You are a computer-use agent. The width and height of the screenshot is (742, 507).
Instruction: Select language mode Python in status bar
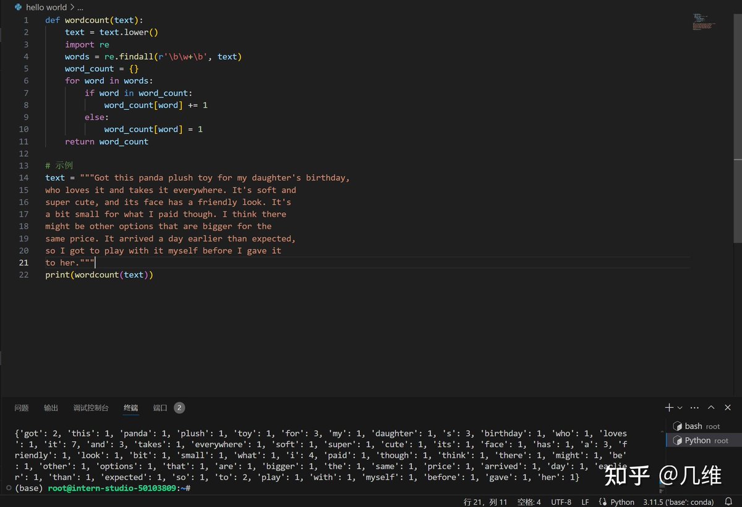tap(623, 501)
